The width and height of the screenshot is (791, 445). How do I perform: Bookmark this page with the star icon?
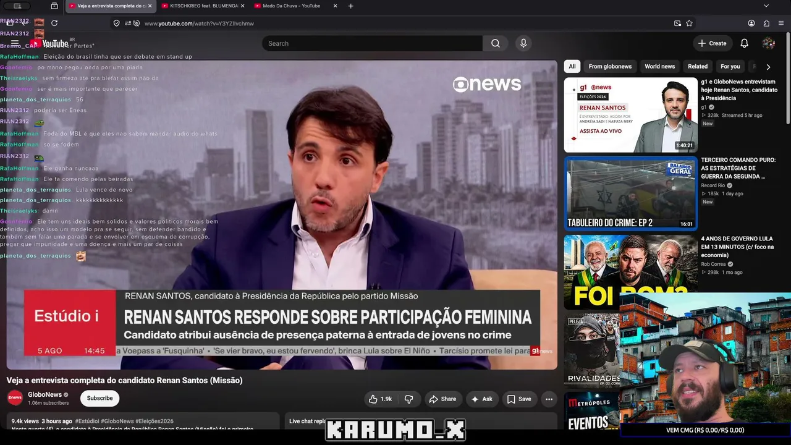click(689, 23)
